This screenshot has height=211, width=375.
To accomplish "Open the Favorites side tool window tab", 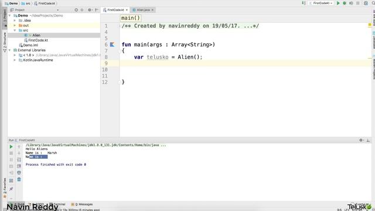I will point(5,188).
